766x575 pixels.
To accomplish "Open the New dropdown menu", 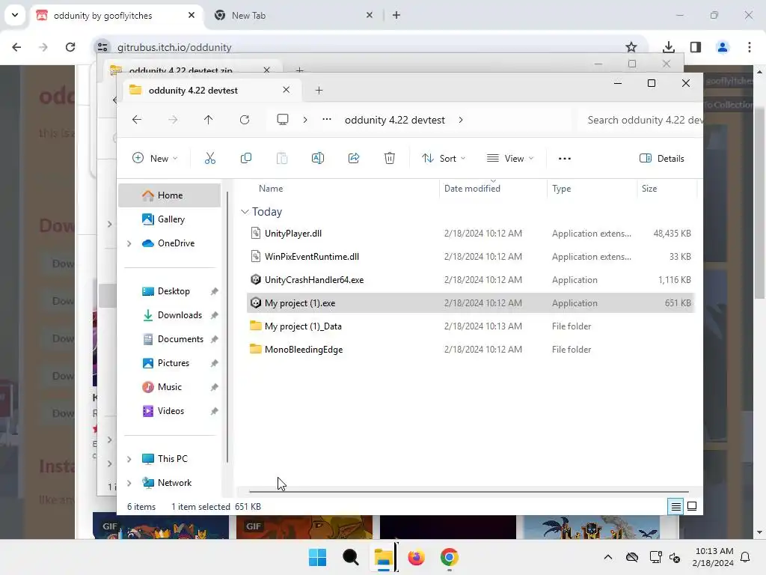I will 155,159.
